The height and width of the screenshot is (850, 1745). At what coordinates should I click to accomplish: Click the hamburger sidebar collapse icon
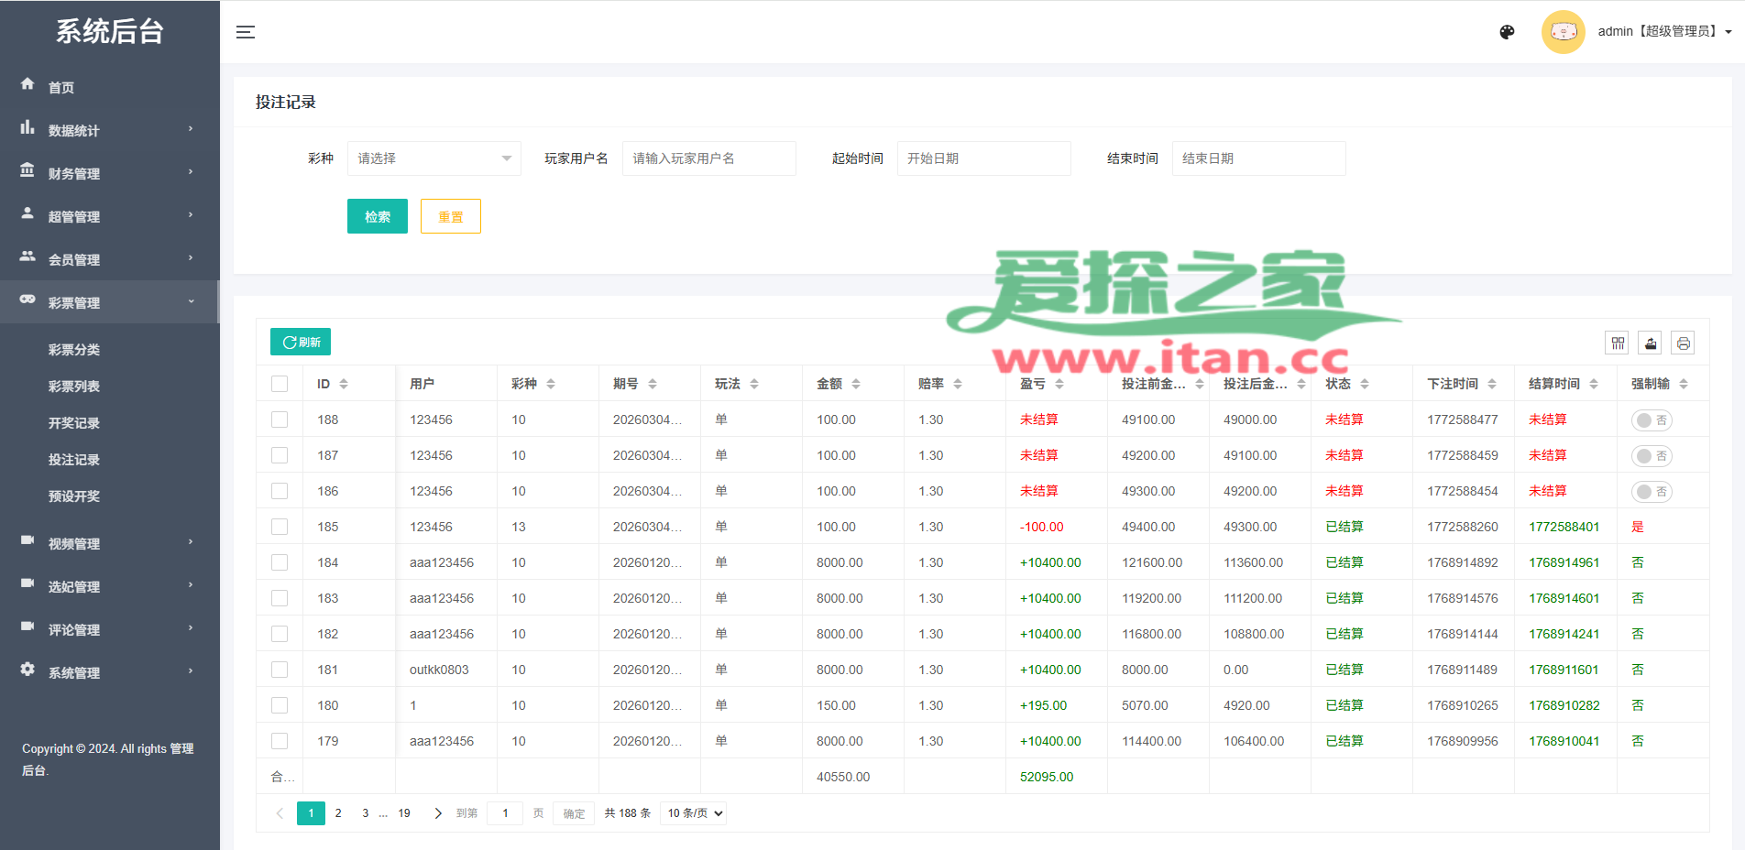(x=245, y=32)
